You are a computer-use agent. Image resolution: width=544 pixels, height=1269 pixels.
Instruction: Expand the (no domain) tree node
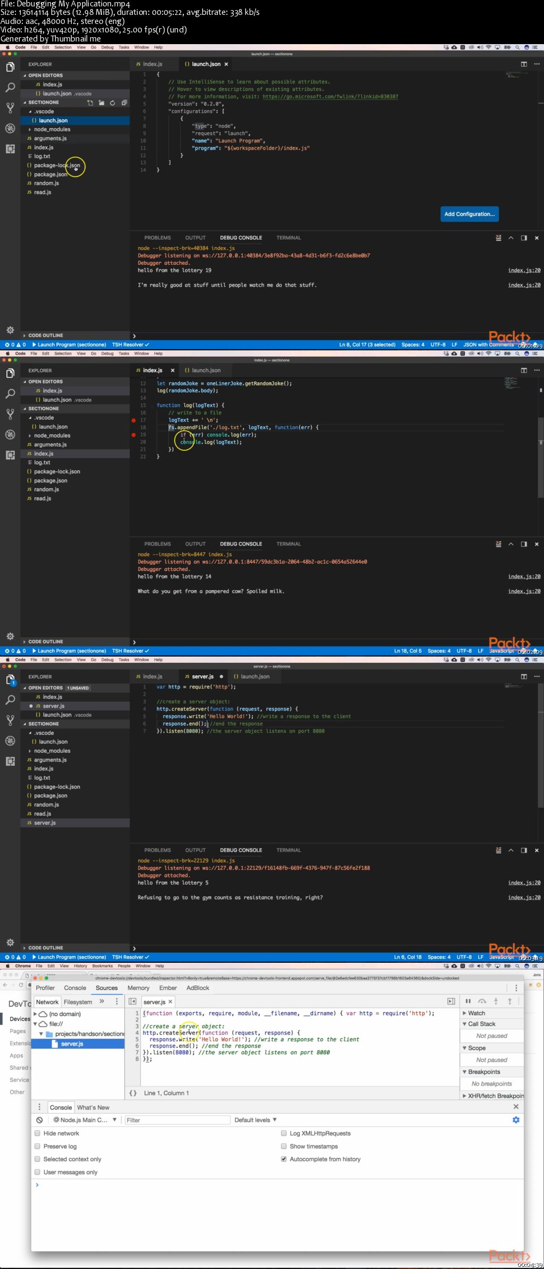tap(36, 1014)
